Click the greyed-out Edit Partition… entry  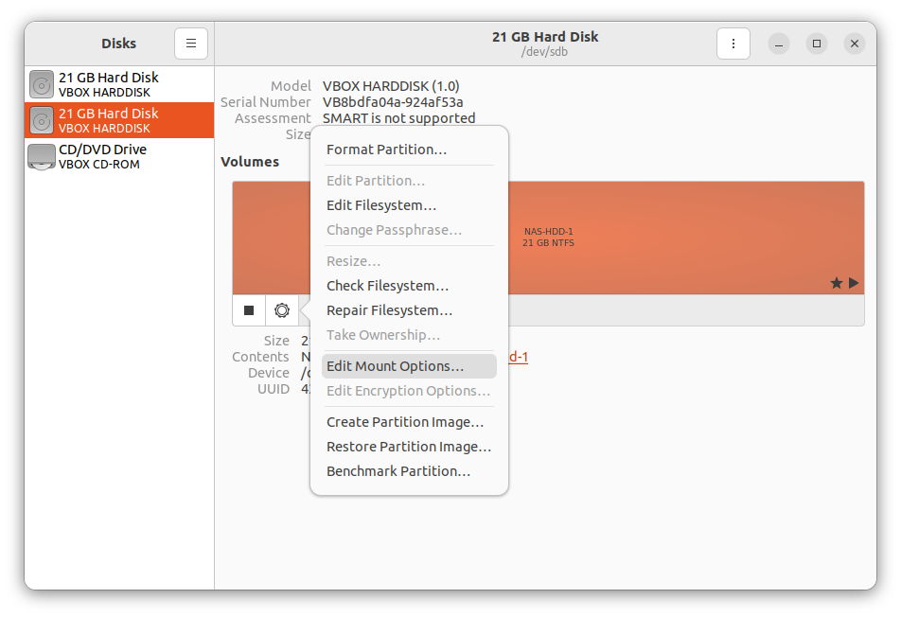pos(409,181)
